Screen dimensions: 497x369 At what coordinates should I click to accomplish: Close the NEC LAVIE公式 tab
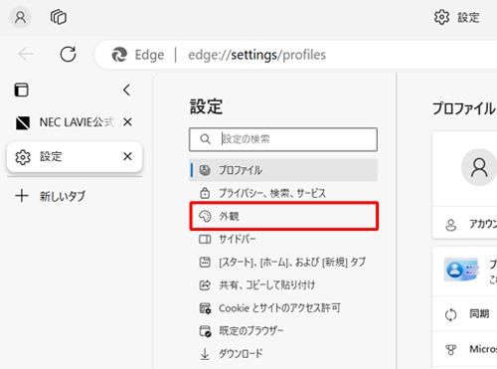tap(127, 122)
